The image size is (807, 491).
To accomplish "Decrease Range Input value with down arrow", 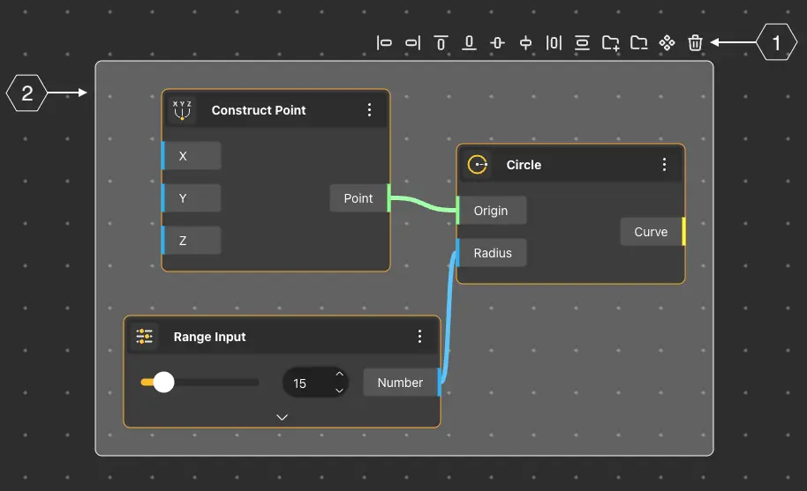I will (339, 391).
